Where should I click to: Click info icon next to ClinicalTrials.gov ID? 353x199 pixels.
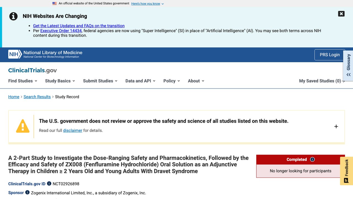click(x=49, y=184)
